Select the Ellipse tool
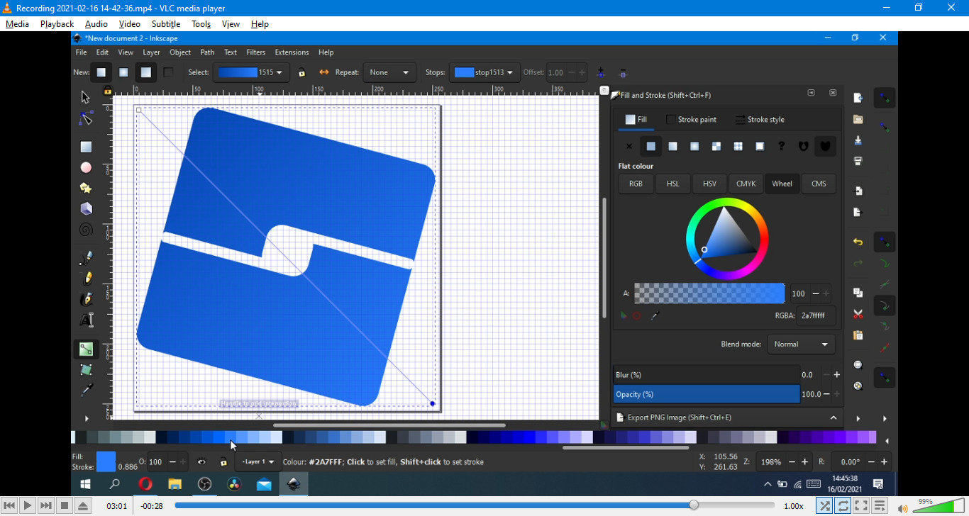The image size is (969, 516). click(85, 167)
